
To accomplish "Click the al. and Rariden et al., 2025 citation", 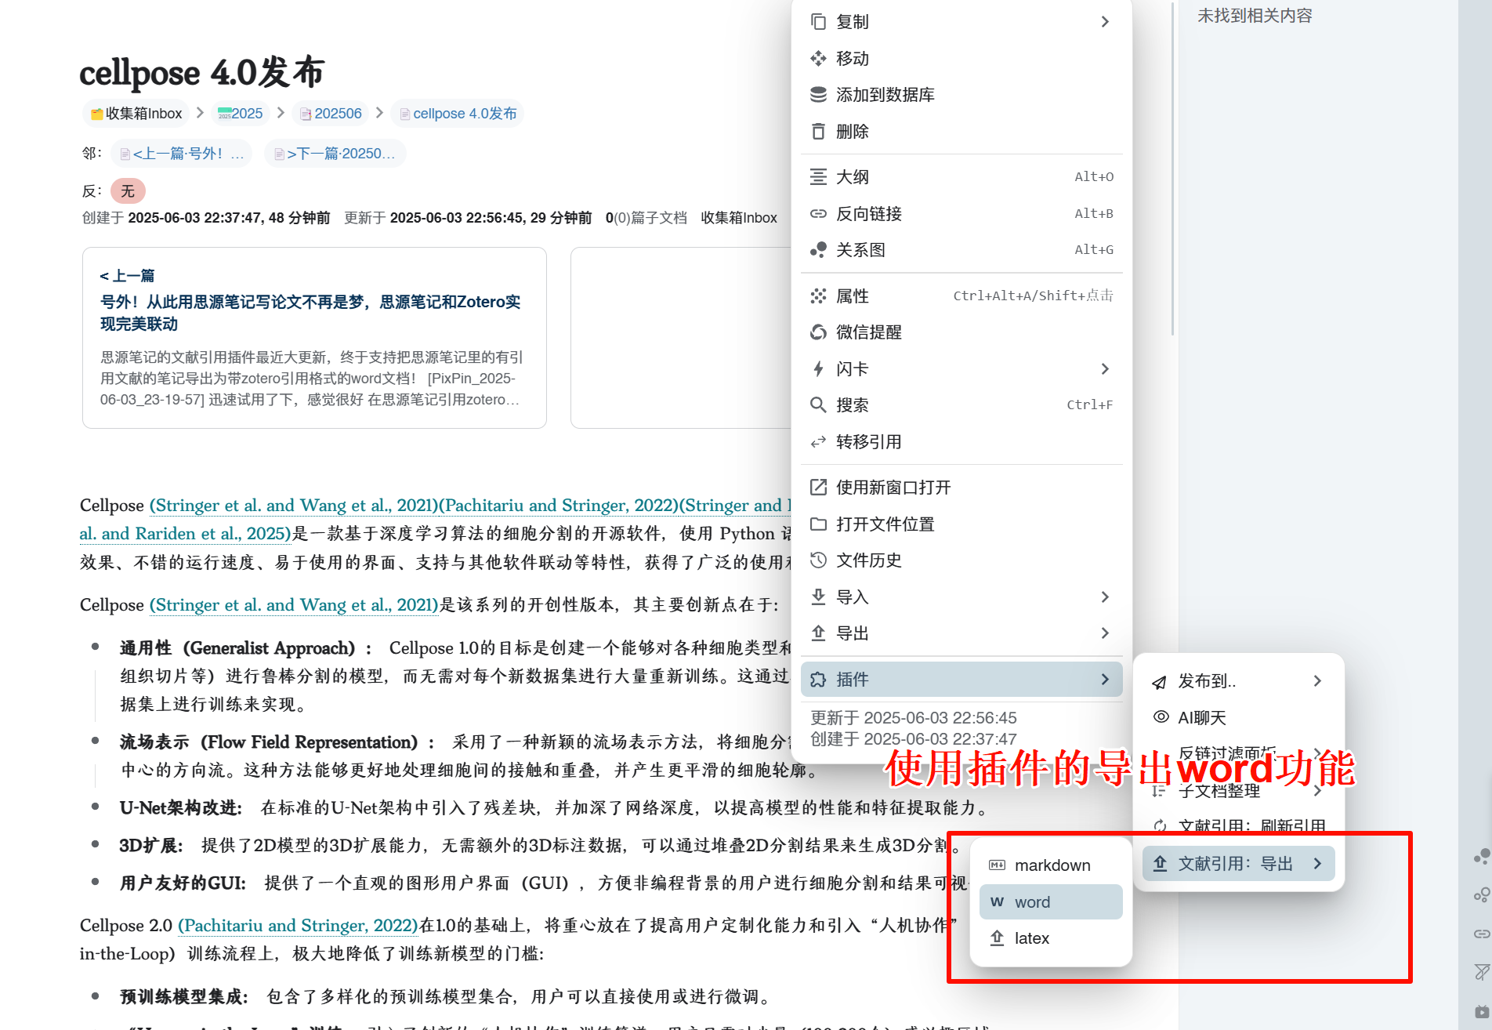I will click(186, 534).
